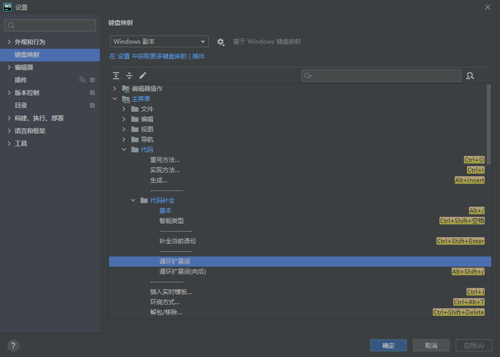
Task: Expand the 文件 folder in the tree
Action: [123, 109]
